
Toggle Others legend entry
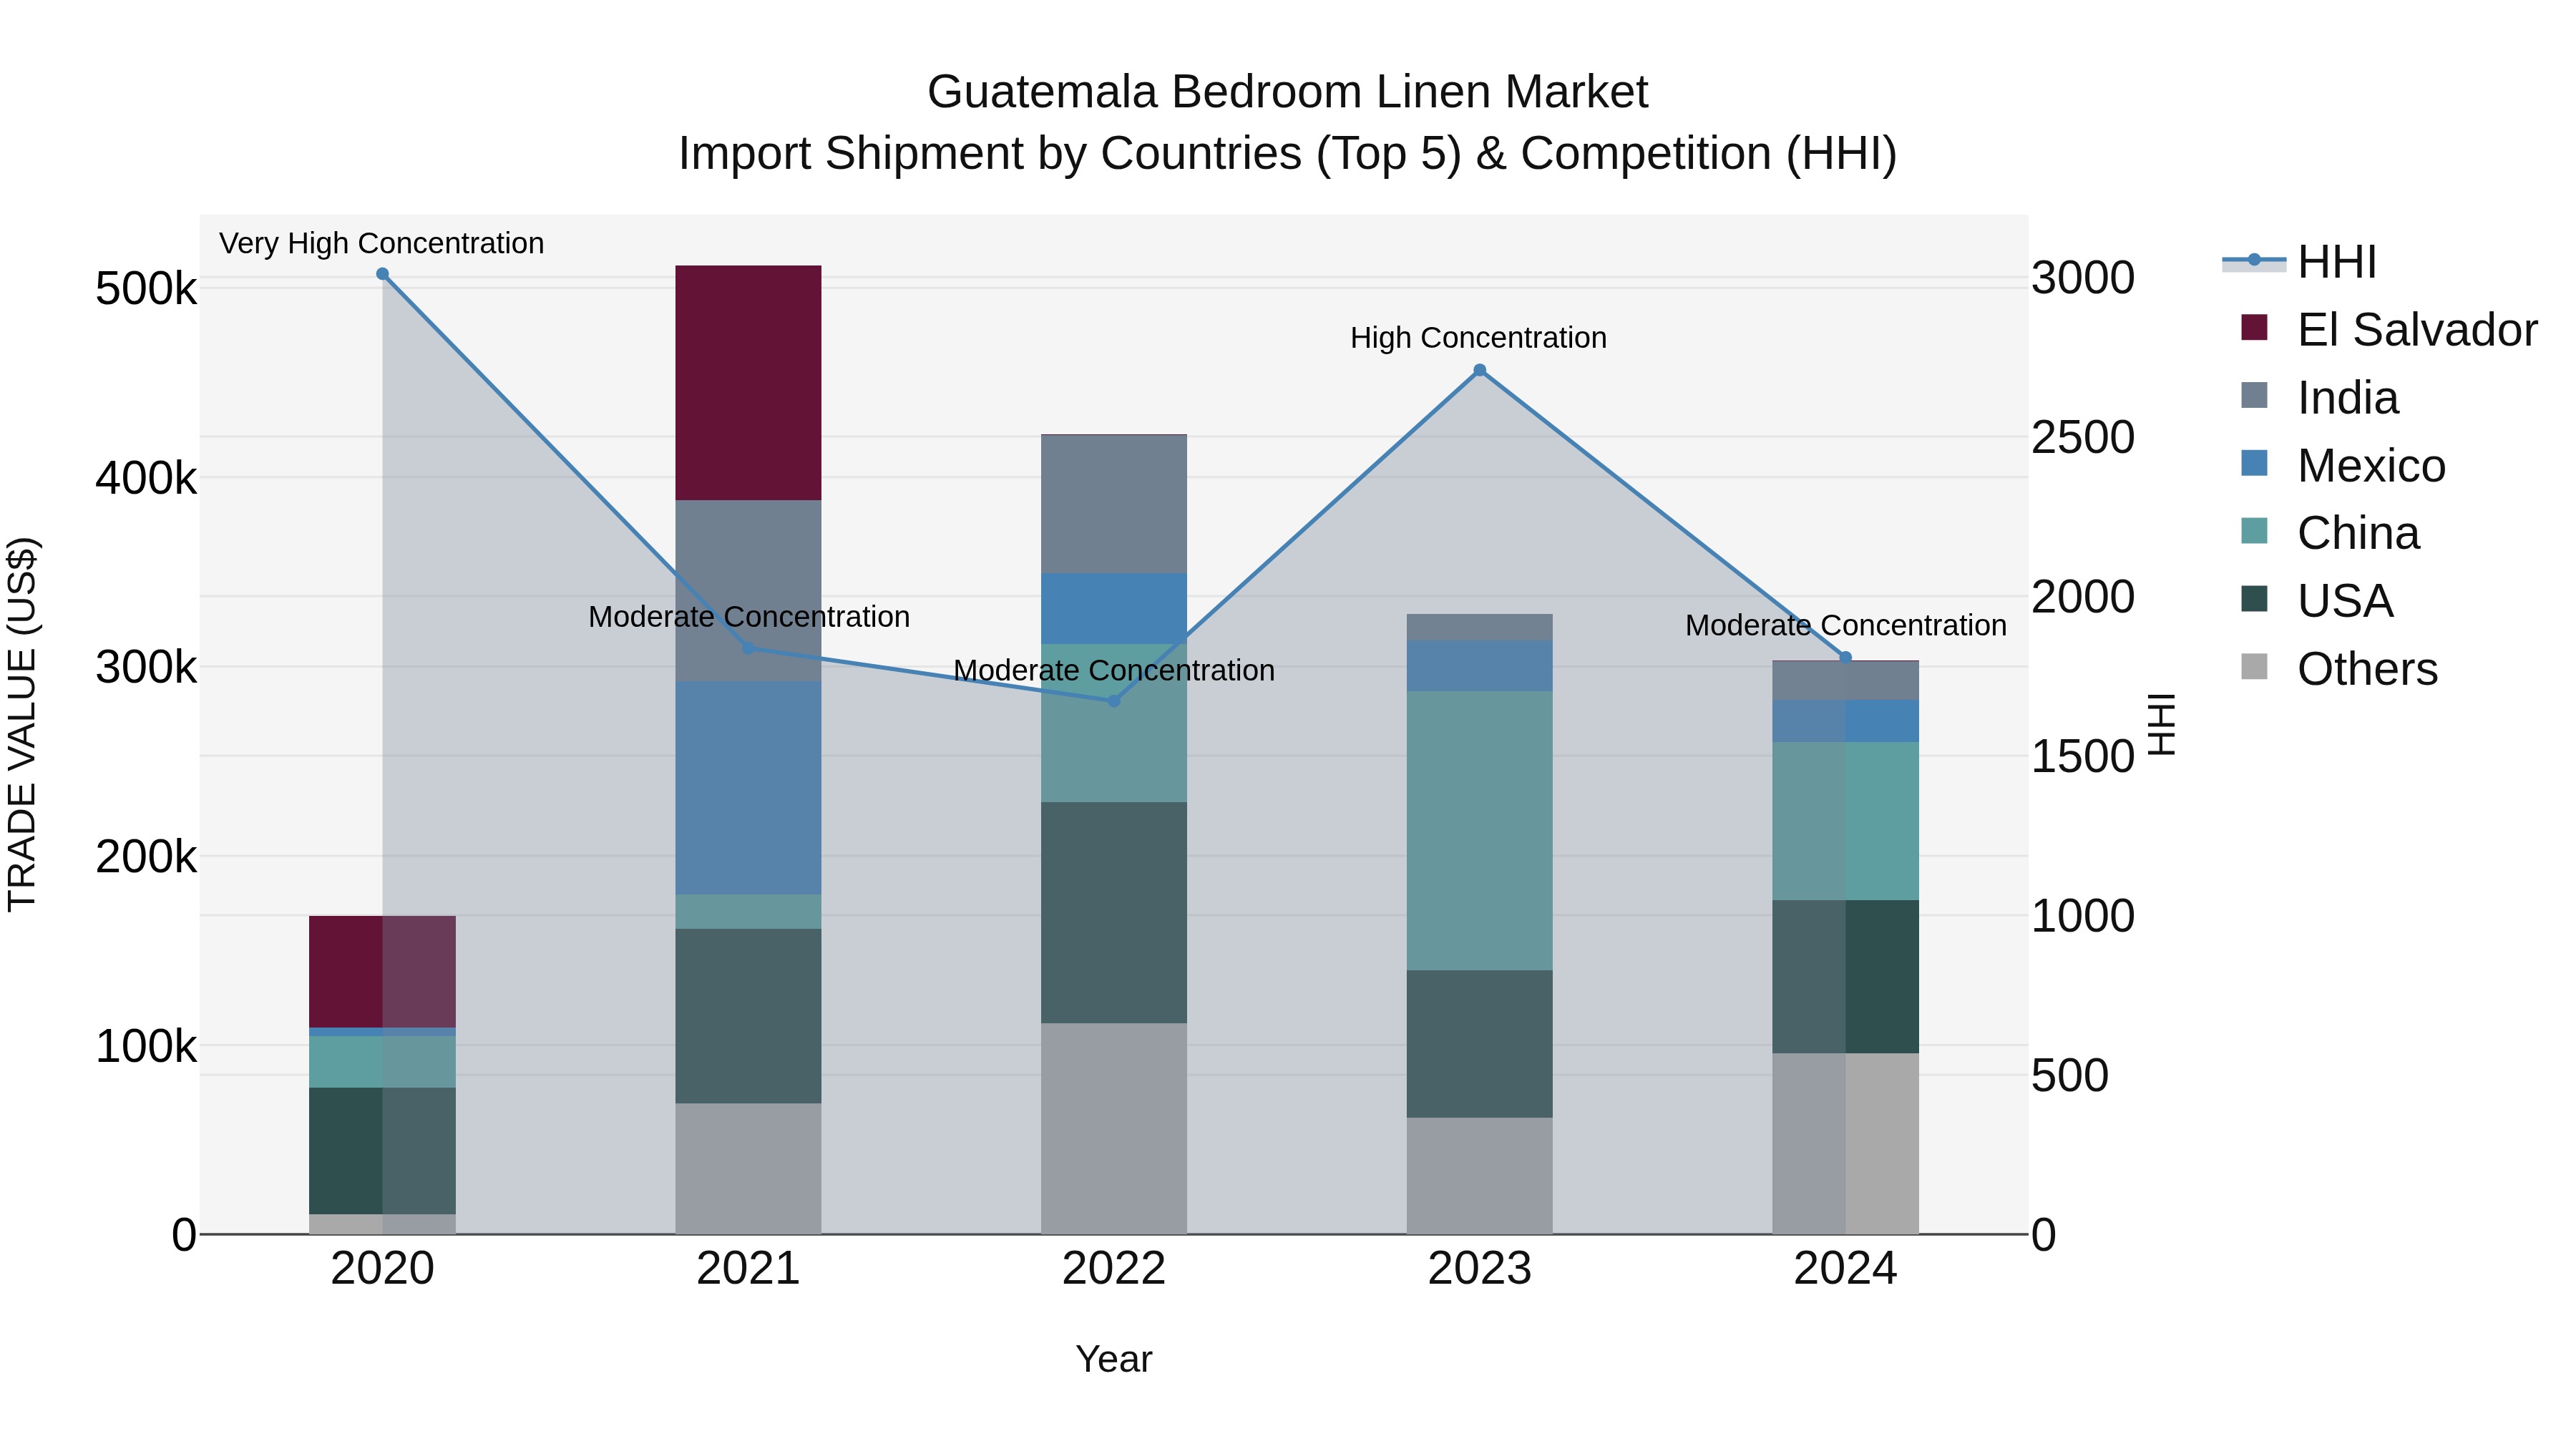(2339, 669)
